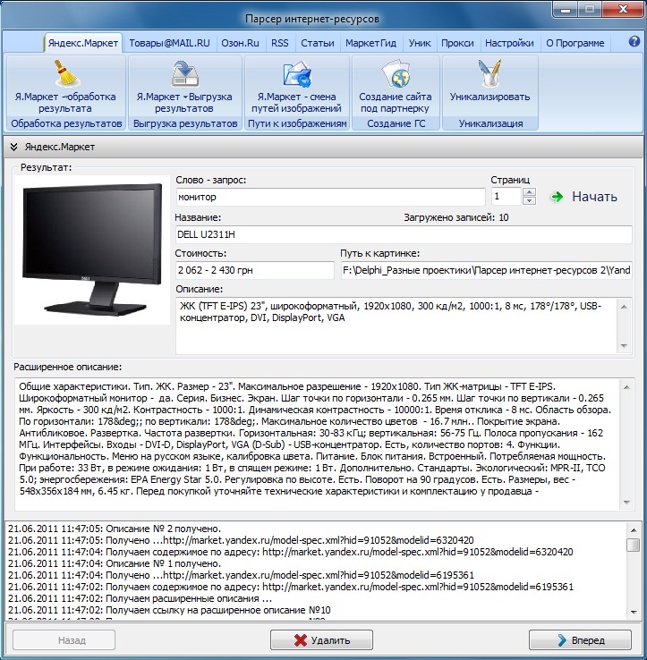Open help via the blue question mark icon
647x660 pixels.
(x=634, y=41)
